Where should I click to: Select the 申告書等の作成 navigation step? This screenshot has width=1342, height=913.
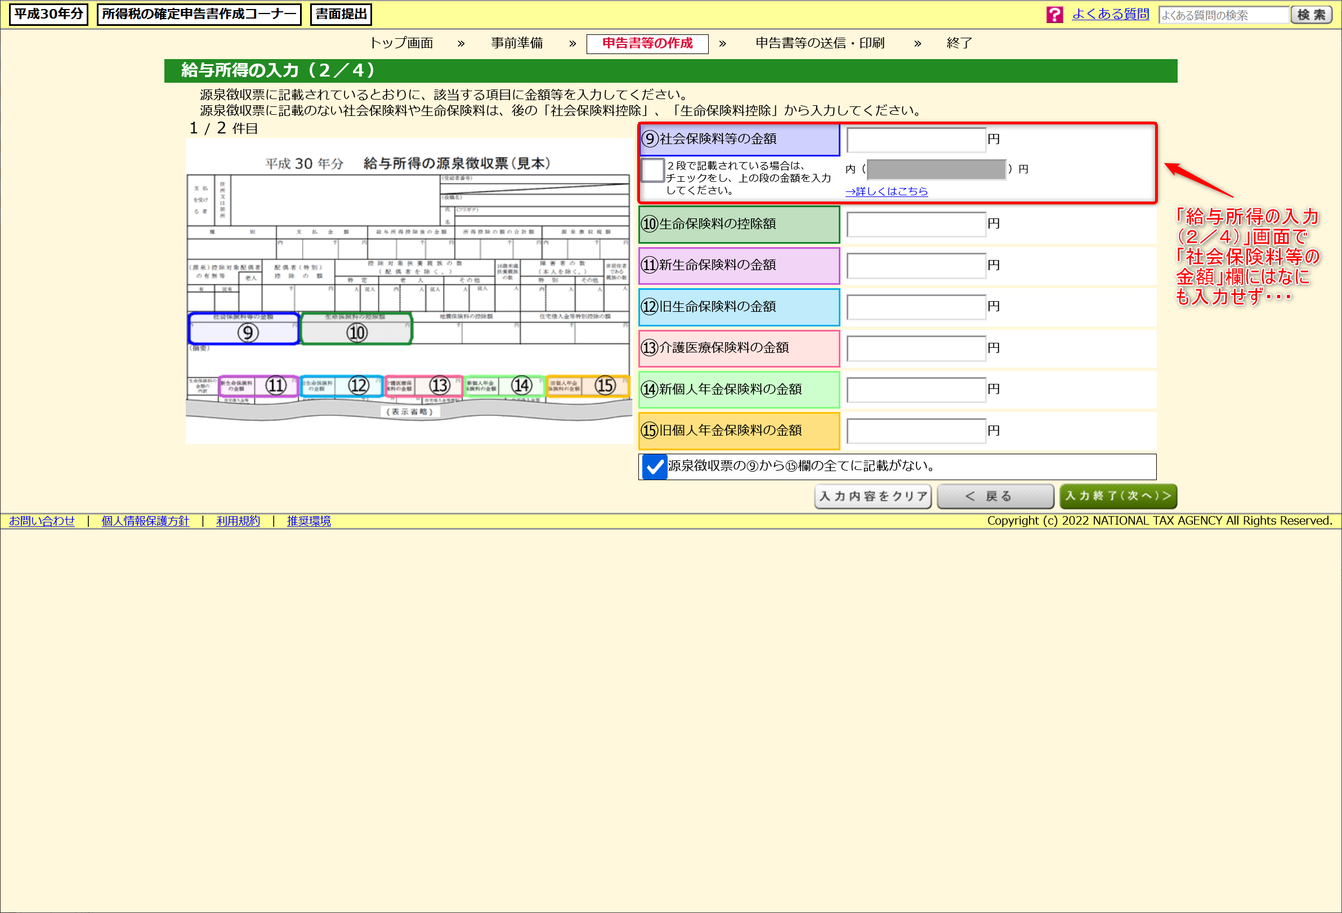click(x=647, y=44)
